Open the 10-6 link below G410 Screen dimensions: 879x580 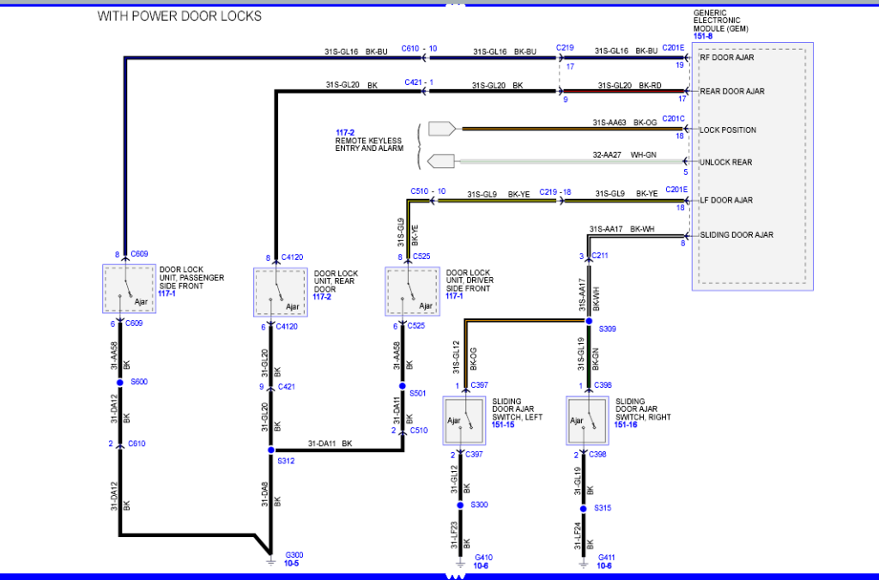point(481,566)
